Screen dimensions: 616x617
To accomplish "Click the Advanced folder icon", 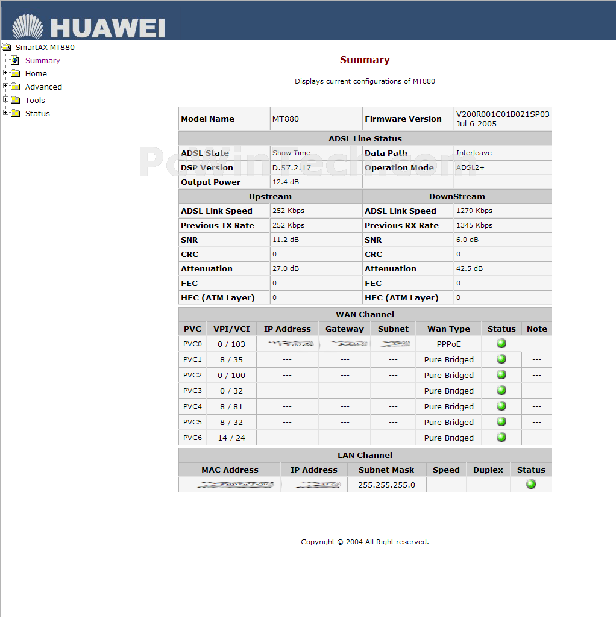I will pos(16,87).
